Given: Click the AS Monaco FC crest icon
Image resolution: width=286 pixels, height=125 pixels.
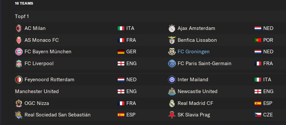Looking at the screenshot, I should [18, 40].
